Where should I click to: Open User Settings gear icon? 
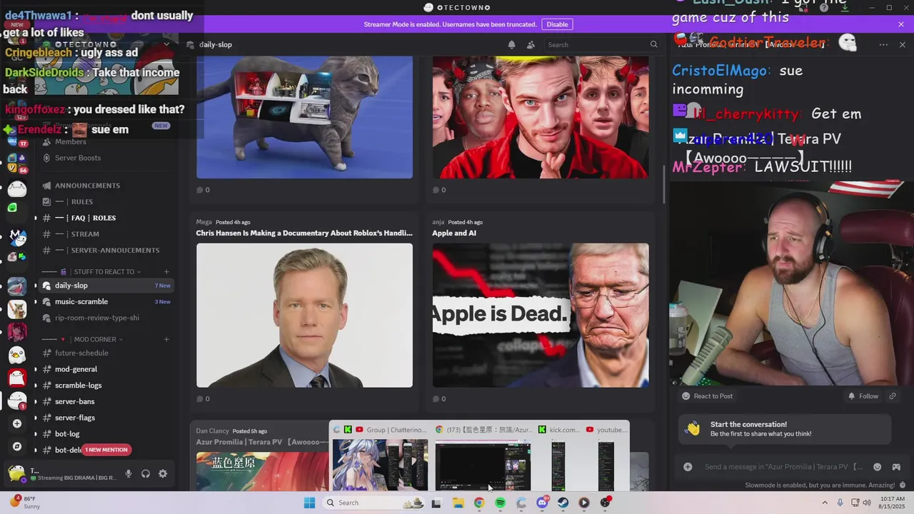(x=163, y=473)
